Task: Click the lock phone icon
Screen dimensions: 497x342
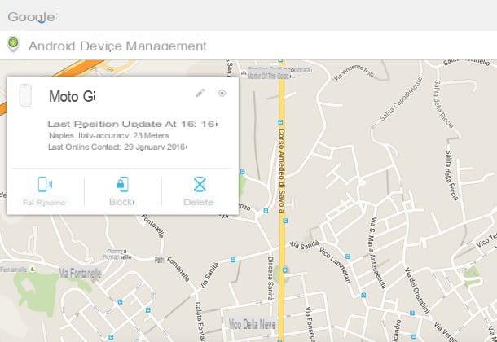Action: pyautogui.click(x=123, y=184)
